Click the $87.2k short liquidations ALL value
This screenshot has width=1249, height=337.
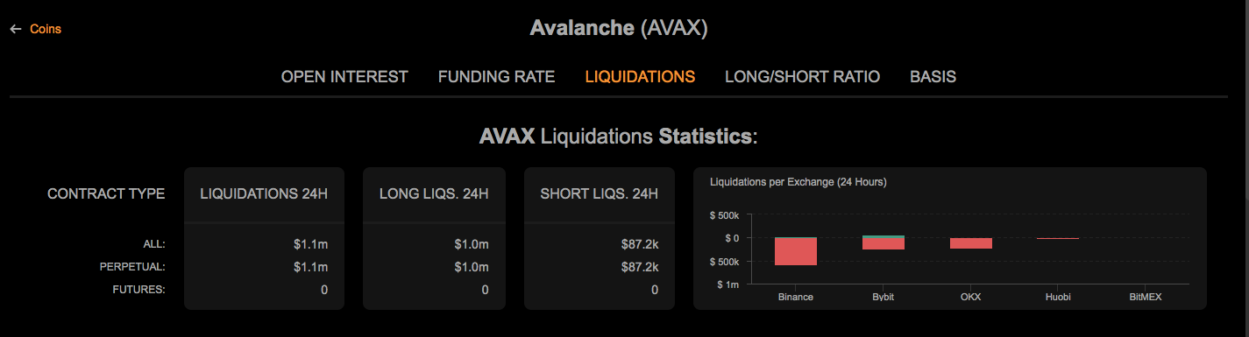pos(640,244)
